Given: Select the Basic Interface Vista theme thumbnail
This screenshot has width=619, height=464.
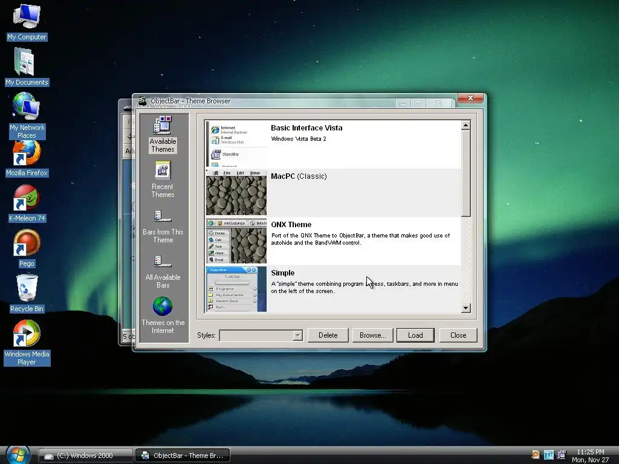Looking at the screenshot, I should 236,144.
